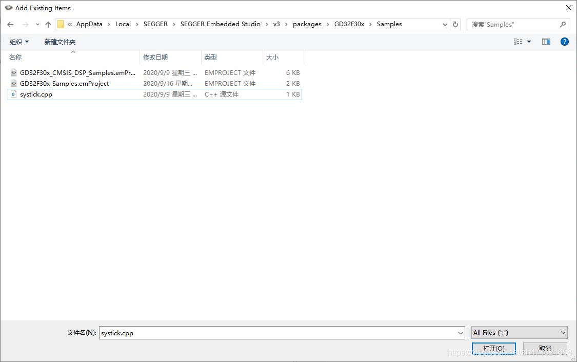Click Samples in the breadcrumb path
Viewport: 577px width, 362px height.
click(389, 24)
